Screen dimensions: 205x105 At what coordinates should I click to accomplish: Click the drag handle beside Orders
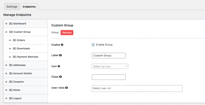[x=10, y=40]
